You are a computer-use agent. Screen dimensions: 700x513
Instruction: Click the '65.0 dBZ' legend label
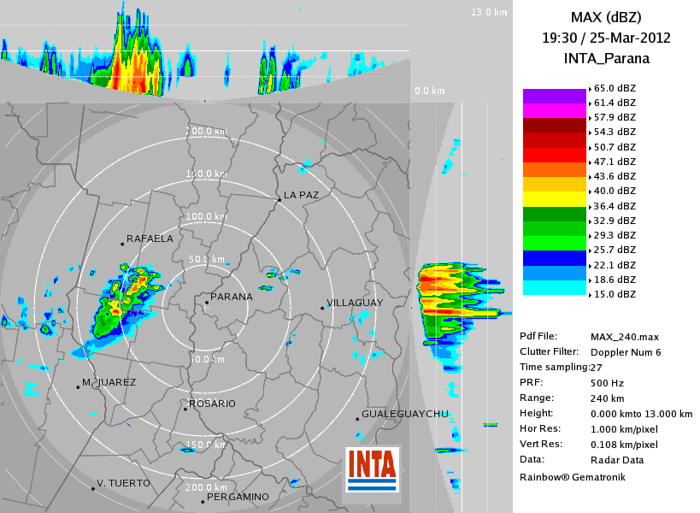click(x=615, y=88)
